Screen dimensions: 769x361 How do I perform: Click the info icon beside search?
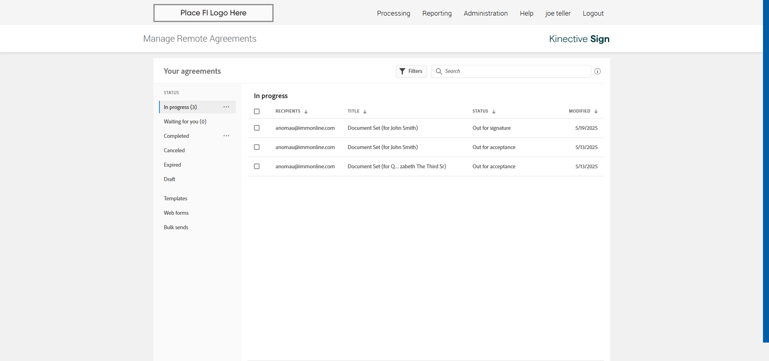(x=597, y=71)
